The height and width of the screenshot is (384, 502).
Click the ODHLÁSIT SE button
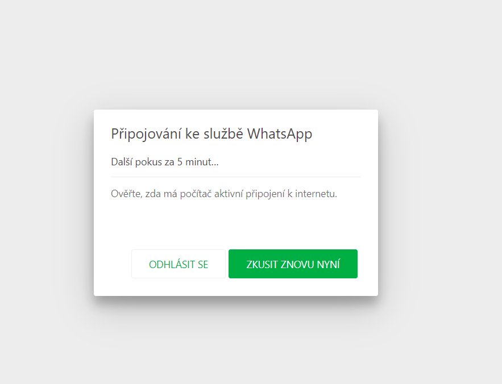179,264
